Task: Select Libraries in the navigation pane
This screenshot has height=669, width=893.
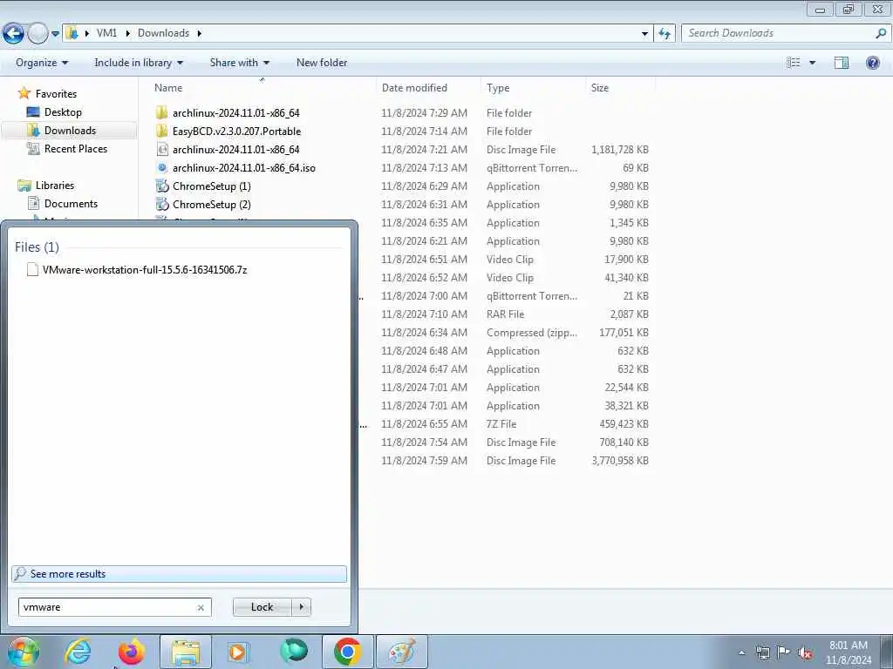Action: pyautogui.click(x=55, y=186)
